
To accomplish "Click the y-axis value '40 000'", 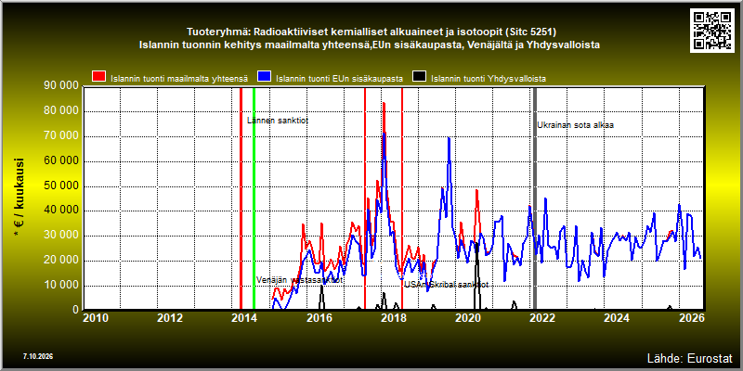I will tap(61, 211).
